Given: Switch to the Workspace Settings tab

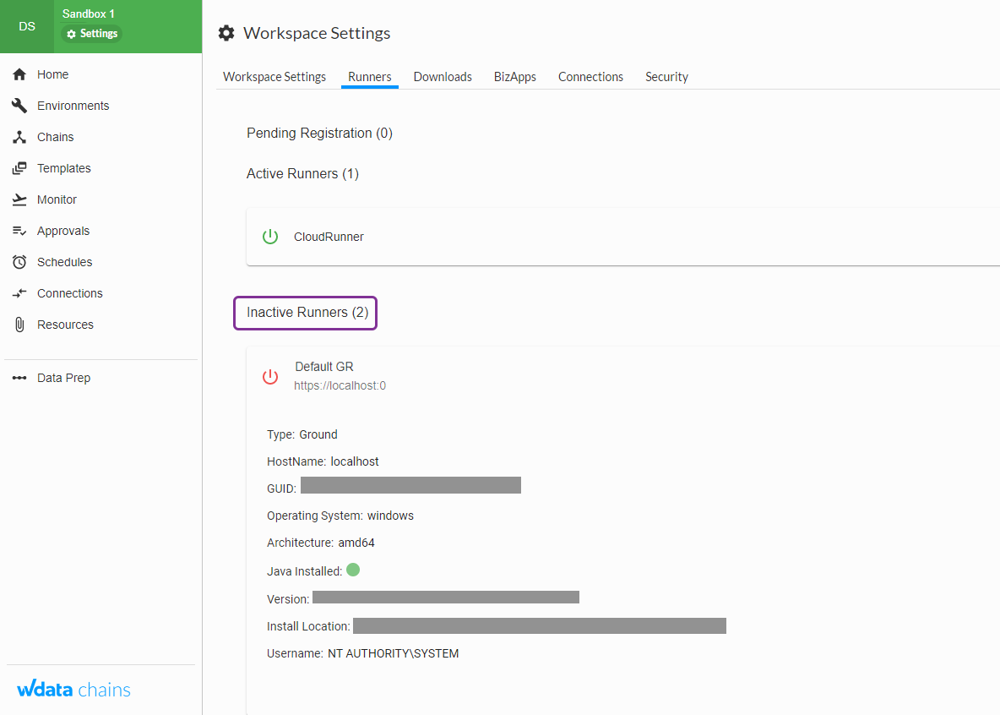Looking at the screenshot, I should point(274,77).
